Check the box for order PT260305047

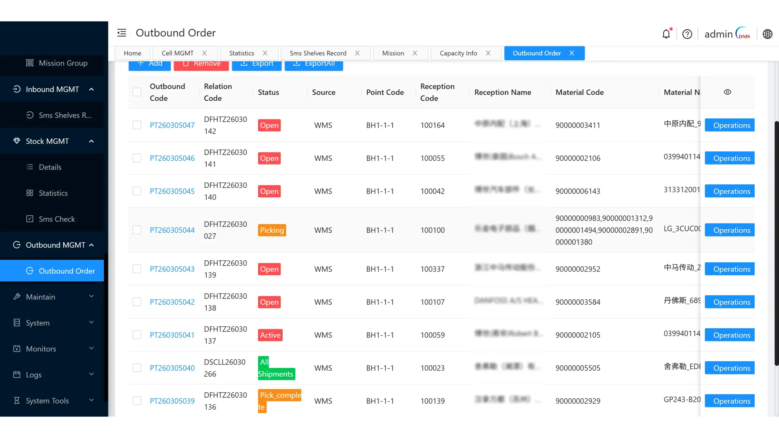pos(137,125)
